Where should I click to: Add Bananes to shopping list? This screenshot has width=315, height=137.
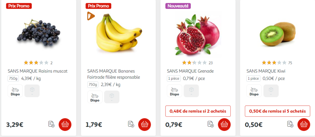tap(131, 124)
